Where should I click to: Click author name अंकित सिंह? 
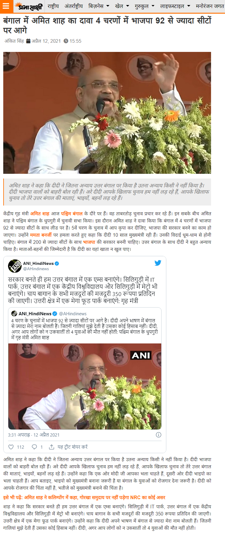coord(14,41)
